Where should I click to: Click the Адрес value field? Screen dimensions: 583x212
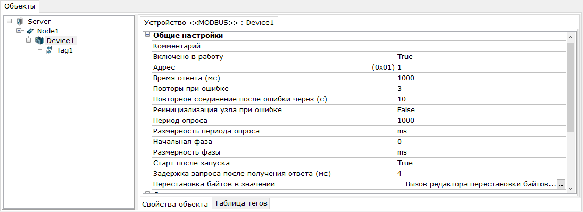coord(481,67)
